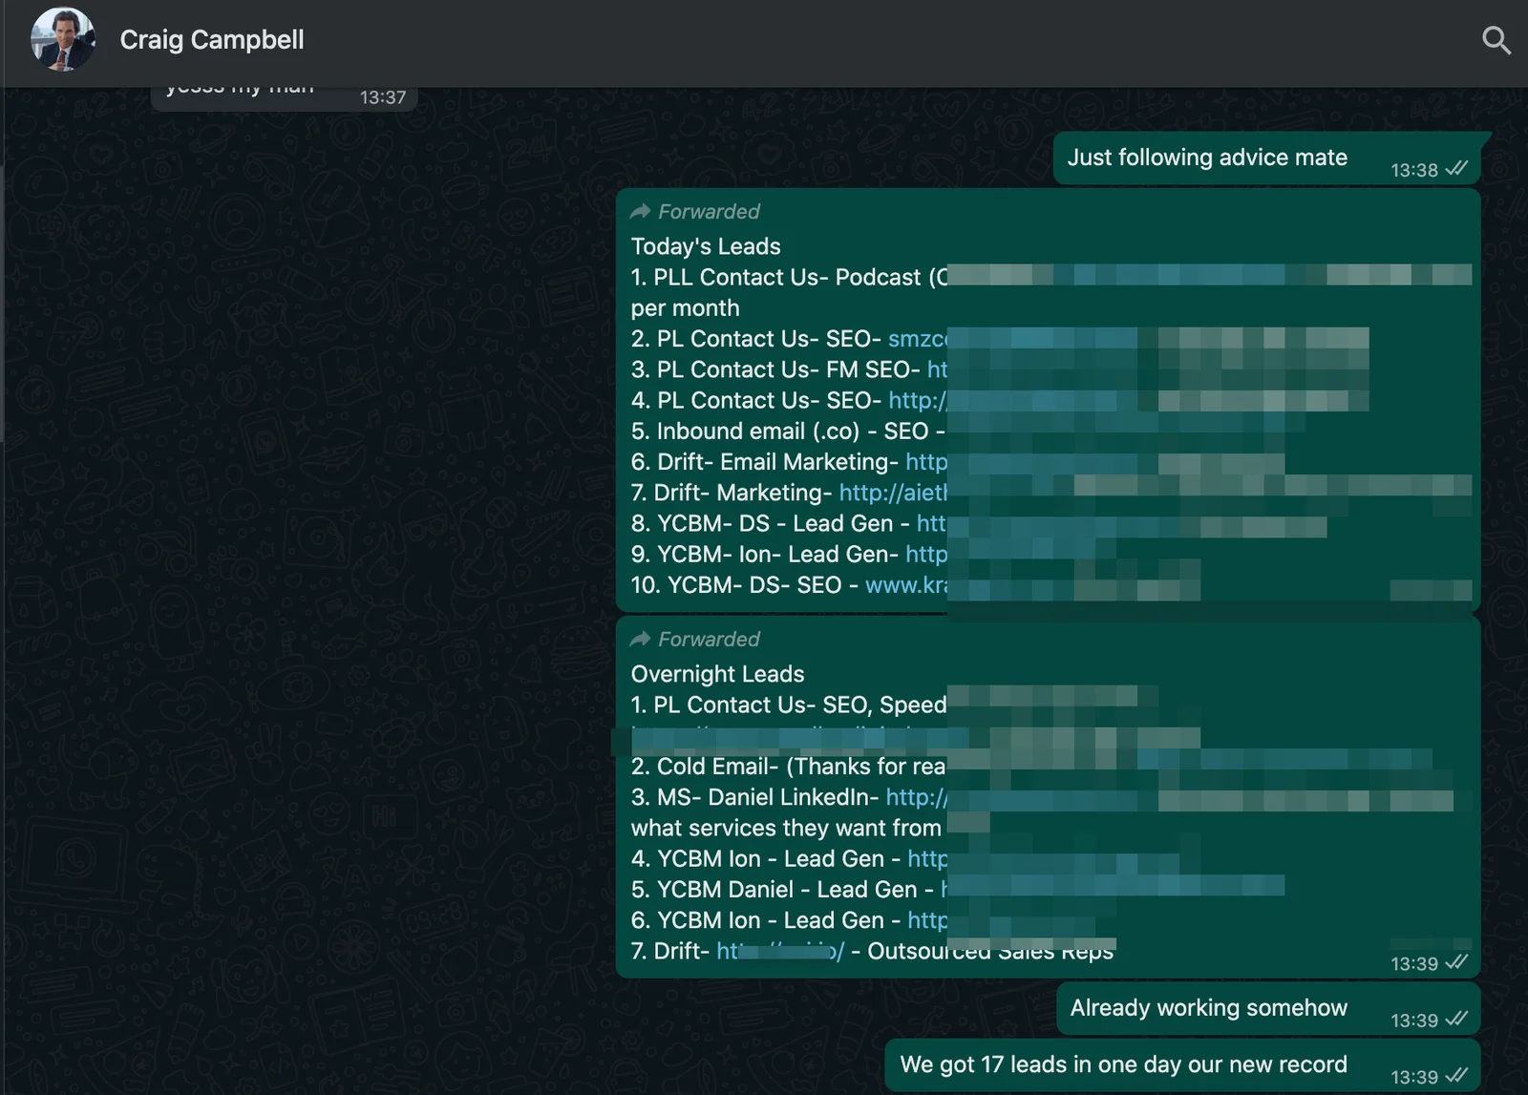
Task: Click the 'what services they want from' line
Action: click(x=786, y=828)
